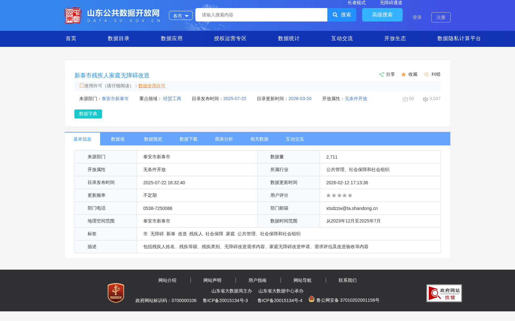Open 网站导航 footer link
Screen dimensions: 515x321
coord(303,280)
